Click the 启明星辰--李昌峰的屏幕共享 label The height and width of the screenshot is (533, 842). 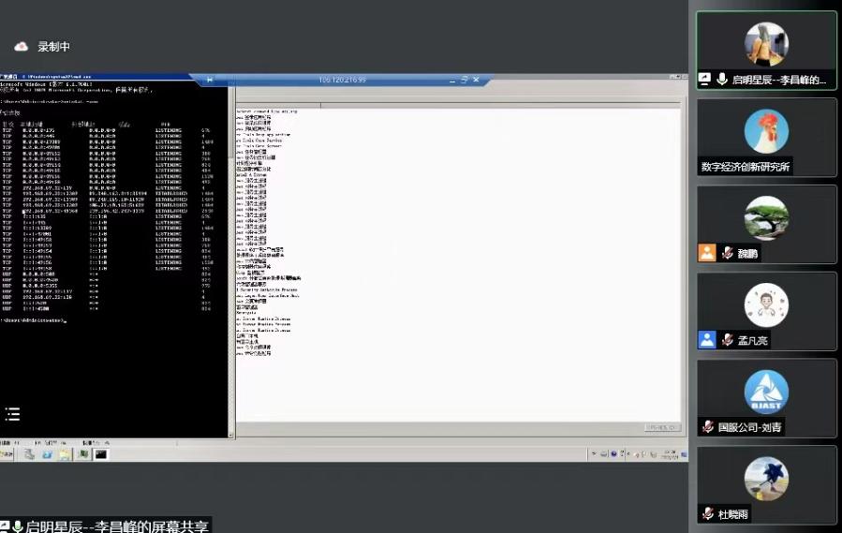[x=113, y=526]
